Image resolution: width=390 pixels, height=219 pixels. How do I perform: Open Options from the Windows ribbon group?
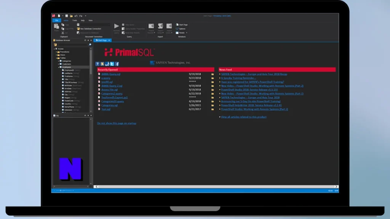point(181,29)
